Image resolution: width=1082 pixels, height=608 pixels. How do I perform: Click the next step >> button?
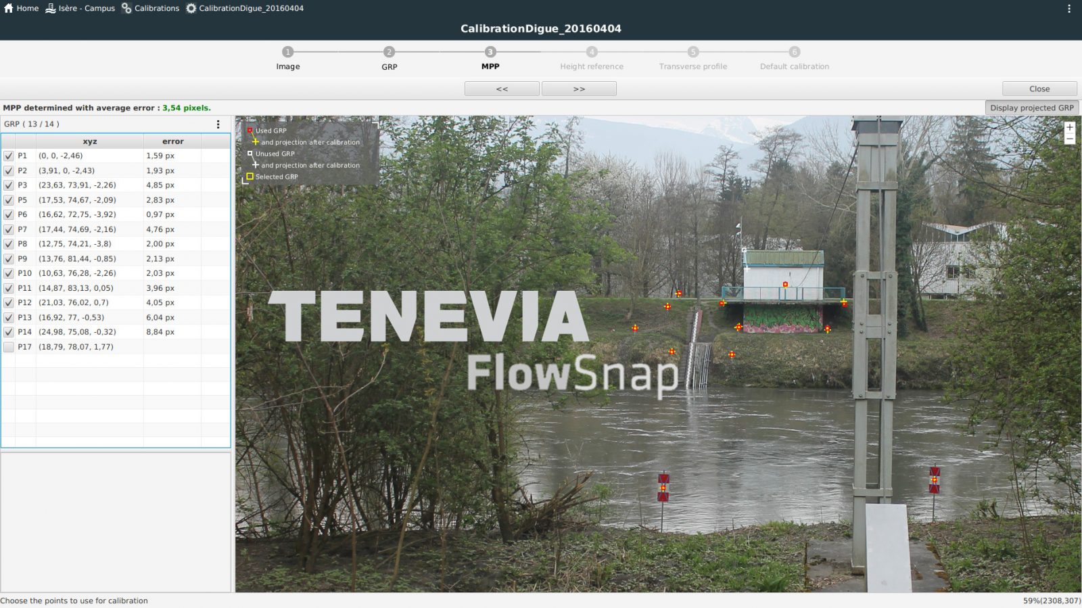579,89
